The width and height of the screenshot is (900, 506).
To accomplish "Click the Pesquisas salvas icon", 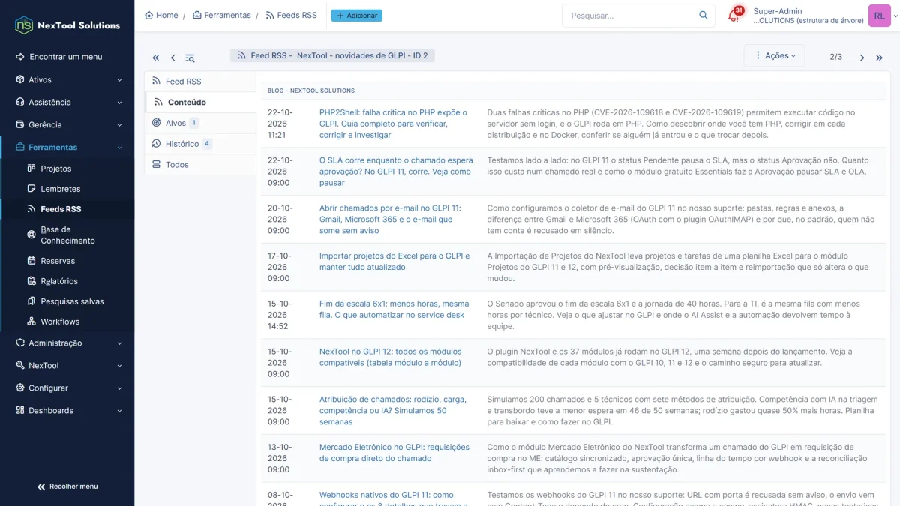I will coord(31,301).
